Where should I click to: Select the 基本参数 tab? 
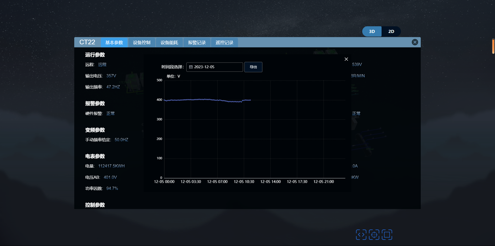(114, 43)
